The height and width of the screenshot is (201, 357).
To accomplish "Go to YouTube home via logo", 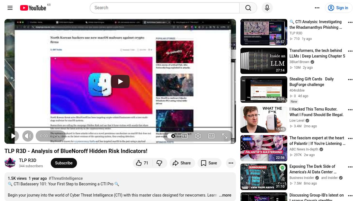I will pyautogui.click(x=33, y=8).
